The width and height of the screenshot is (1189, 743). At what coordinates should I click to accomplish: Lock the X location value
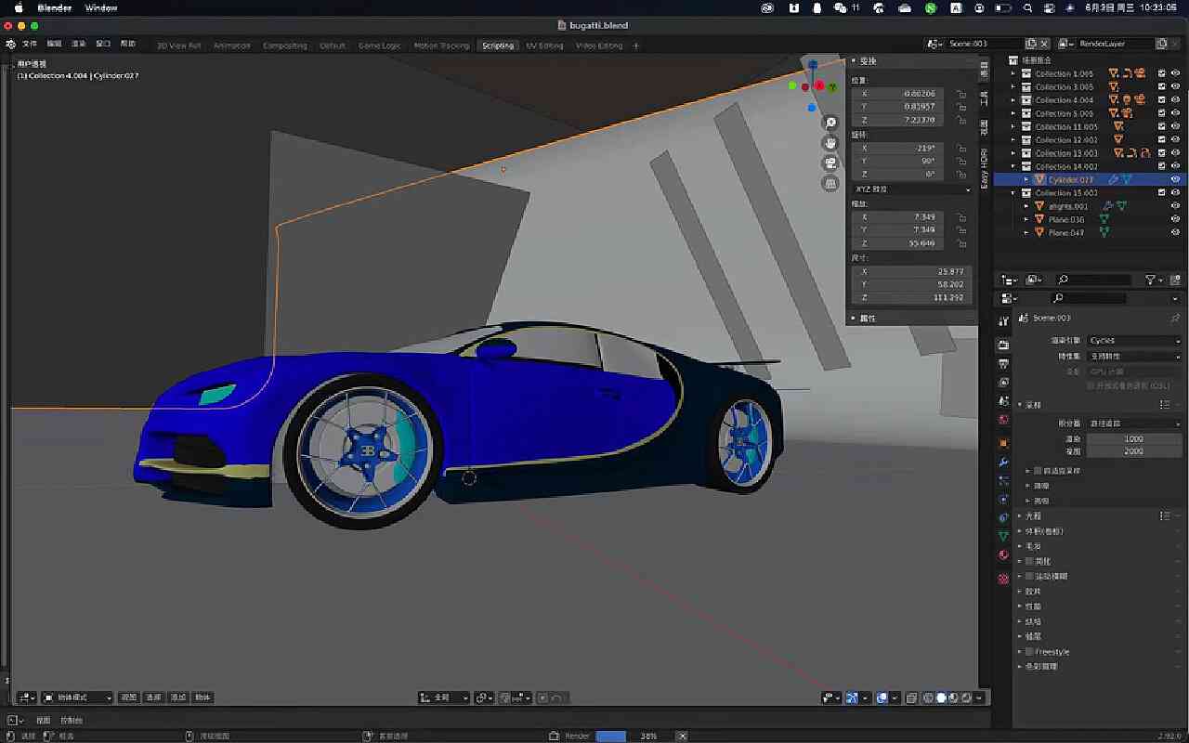coord(961,94)
